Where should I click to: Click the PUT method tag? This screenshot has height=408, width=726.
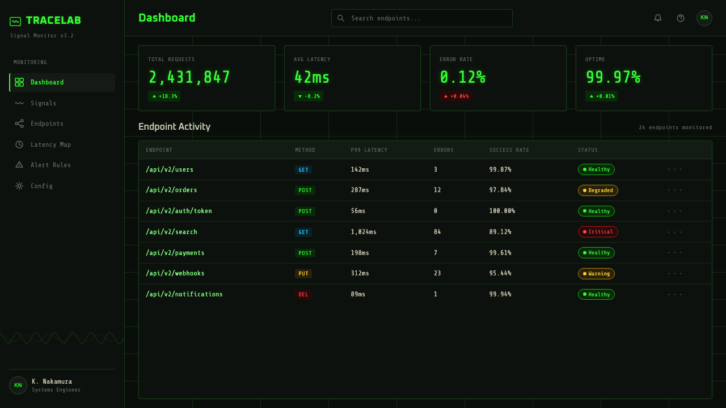tap(303, 274)
